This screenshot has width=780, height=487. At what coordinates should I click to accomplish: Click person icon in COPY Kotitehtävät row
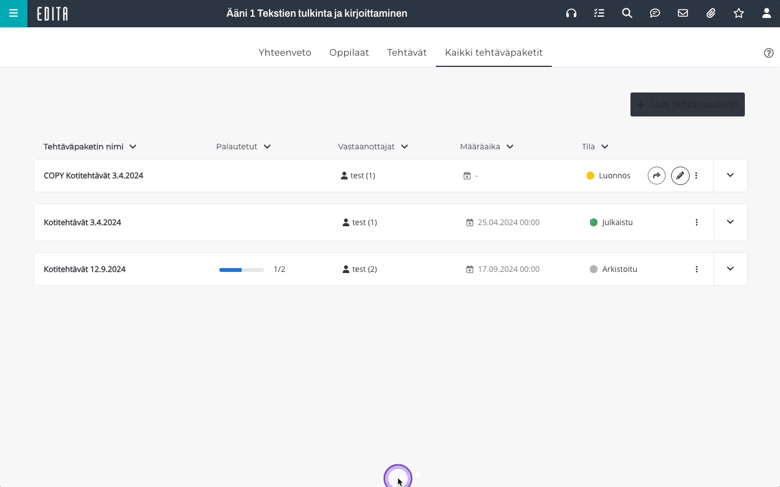pyautogui.click(x=344, y=176)
